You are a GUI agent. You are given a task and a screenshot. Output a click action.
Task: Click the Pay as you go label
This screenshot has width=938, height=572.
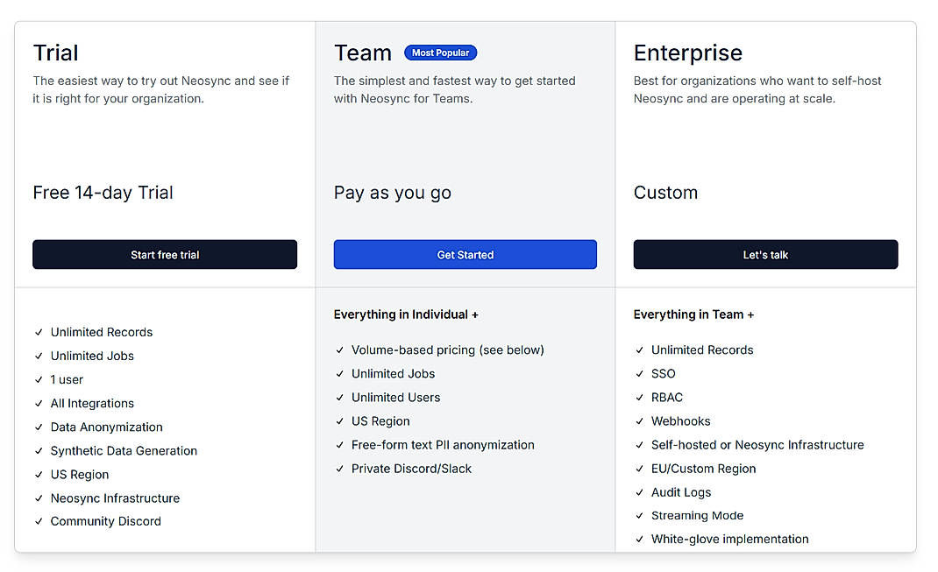coord(392,192)
